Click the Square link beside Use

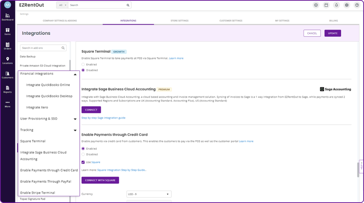[x=96, y=162]
